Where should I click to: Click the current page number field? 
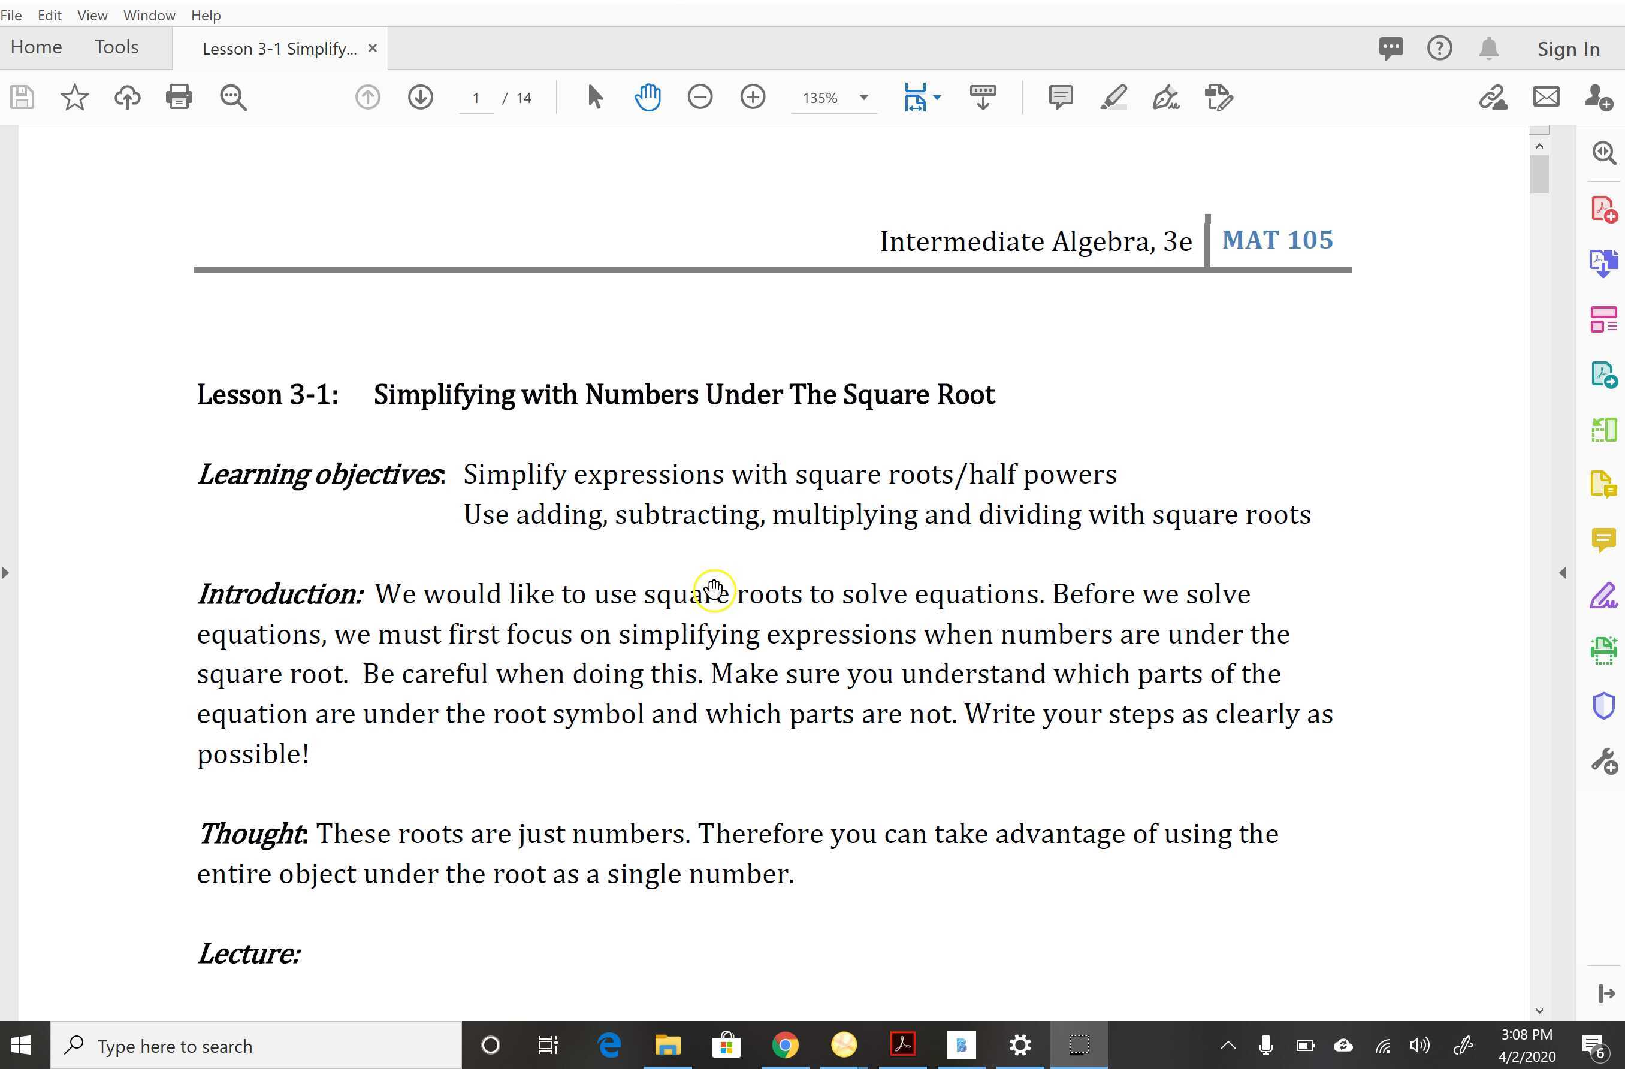(476, 98)
